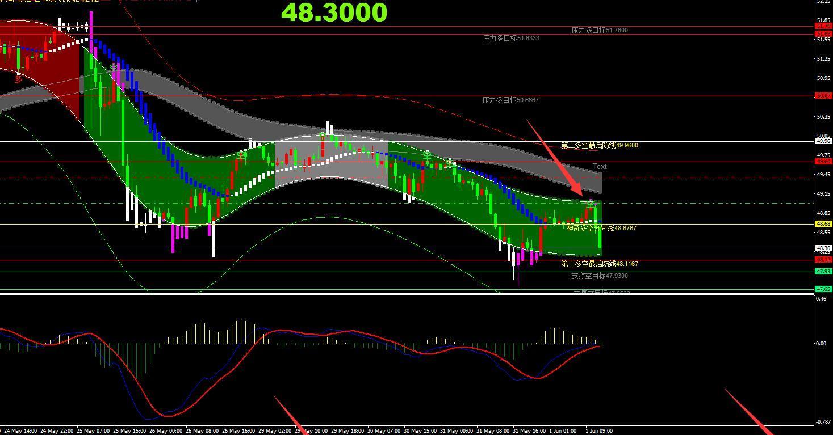Select the 压力多目标51.7600 resistance label
Image resolution: width=833 pixels, height=435 pixels.
[x=600, y=30]
